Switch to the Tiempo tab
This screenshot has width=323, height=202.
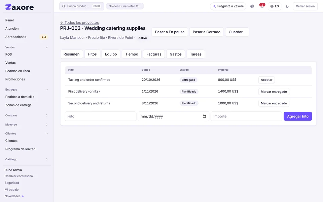click(x=132, y=54)
